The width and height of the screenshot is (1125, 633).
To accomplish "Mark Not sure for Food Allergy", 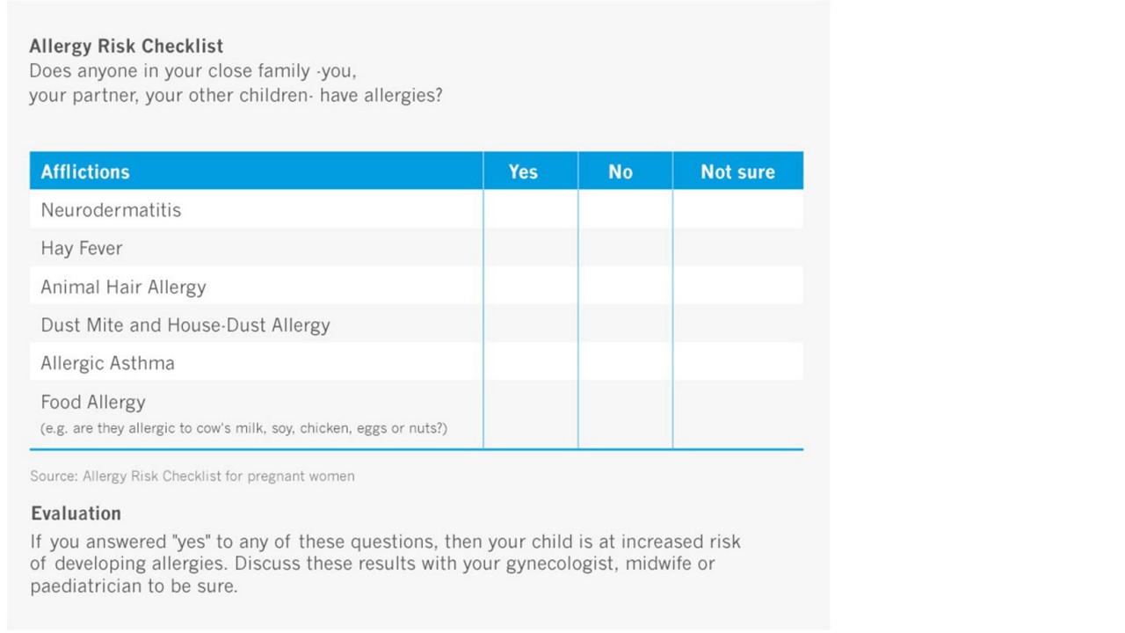I will pyautogui.click(x=738, y=414).
